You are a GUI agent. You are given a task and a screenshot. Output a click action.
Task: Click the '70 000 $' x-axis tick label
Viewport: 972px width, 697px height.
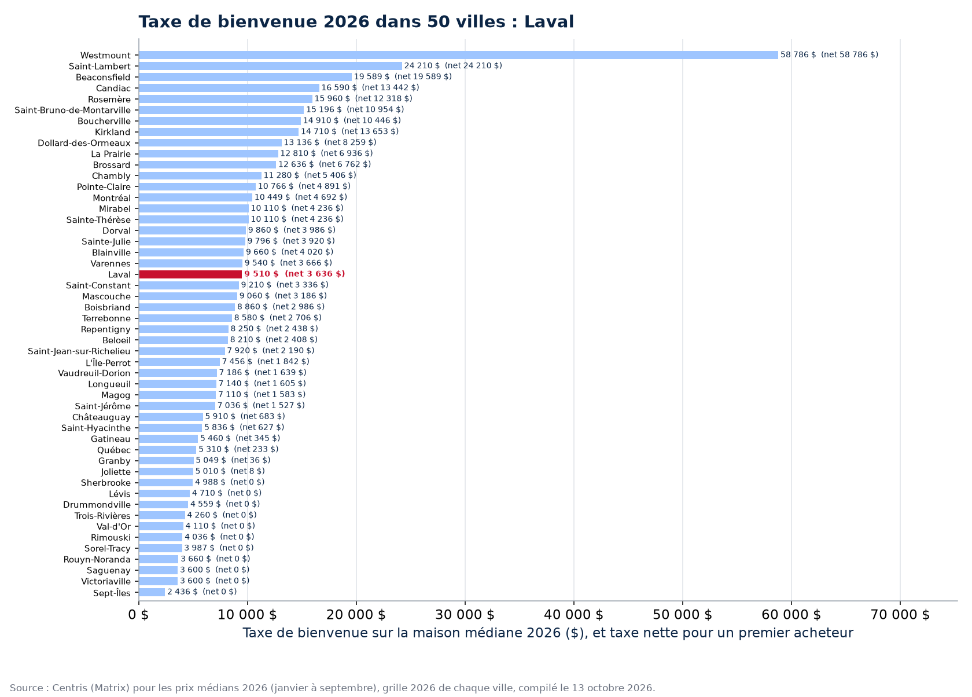click(900, 615)
